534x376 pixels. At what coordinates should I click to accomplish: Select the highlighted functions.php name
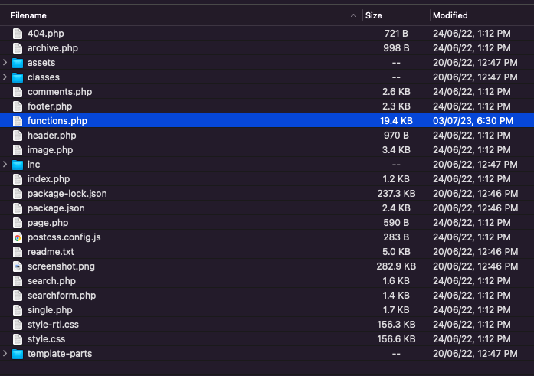click(x=57, y=121)
